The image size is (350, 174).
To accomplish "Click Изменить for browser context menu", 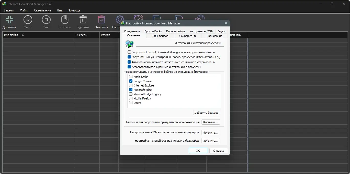I will [211, 133].
